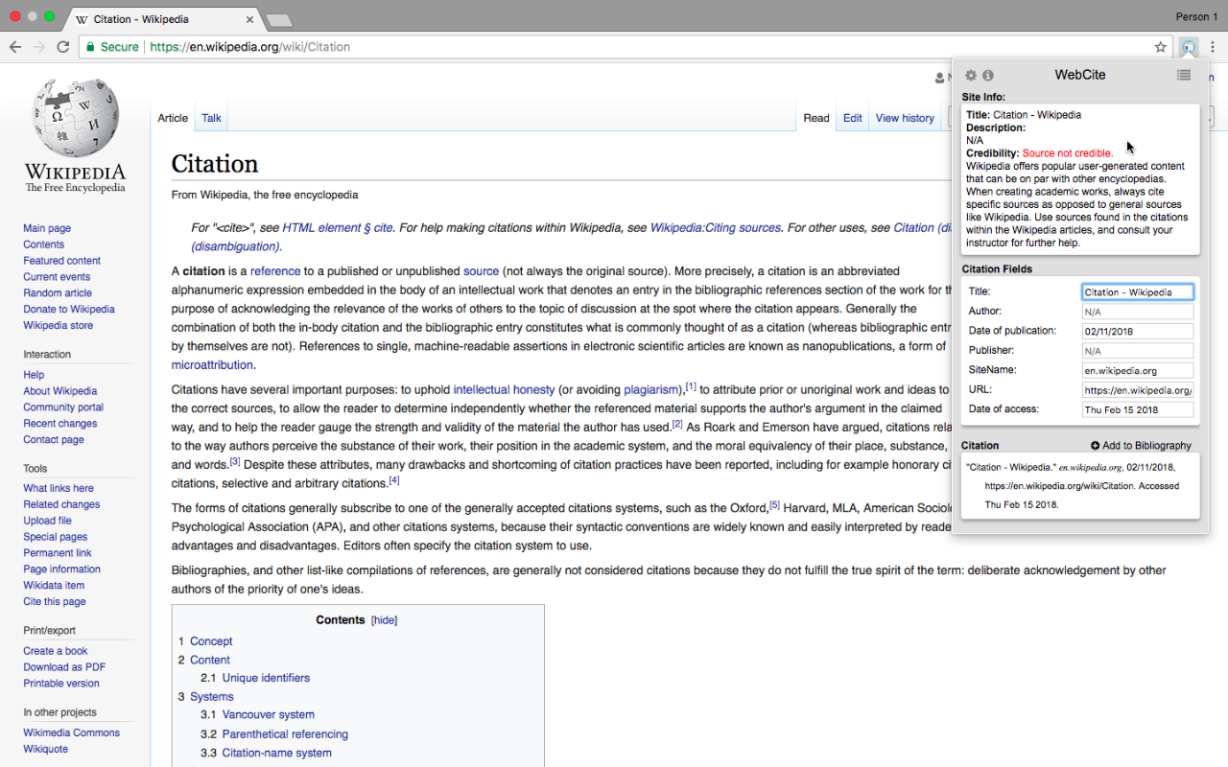Image resolution: width=1228 pixels, height=767 pixels.
Task: Select the Read tab
Action: point(816,118)
